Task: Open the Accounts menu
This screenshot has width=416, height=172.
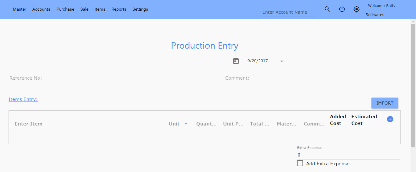Action: point(41,9)
